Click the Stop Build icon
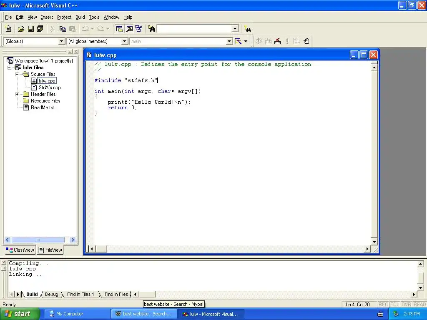This screenshot has width=427, height=320. click(x=277, y=41)
